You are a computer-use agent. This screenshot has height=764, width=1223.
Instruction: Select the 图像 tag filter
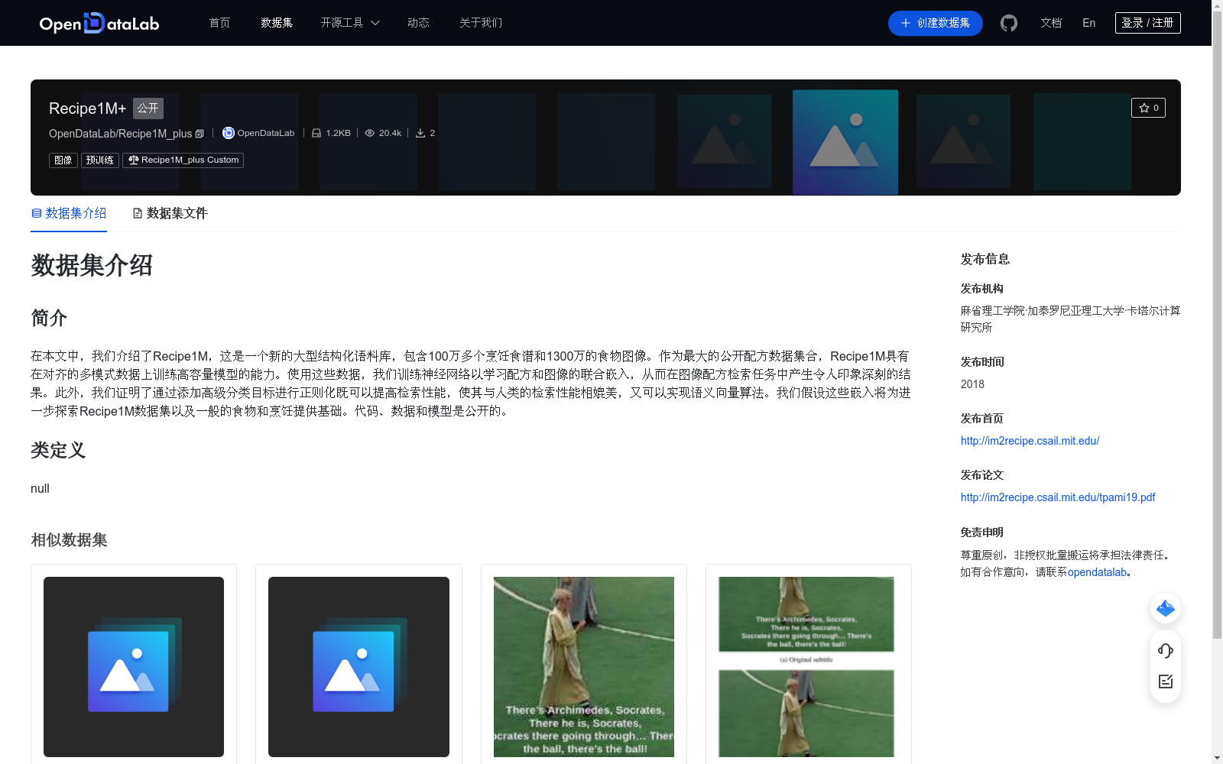[x=63, y=160]
